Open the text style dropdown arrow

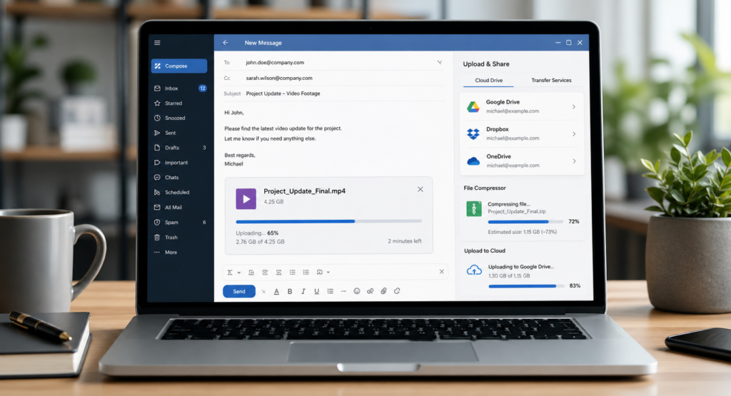tap(239, 273)
